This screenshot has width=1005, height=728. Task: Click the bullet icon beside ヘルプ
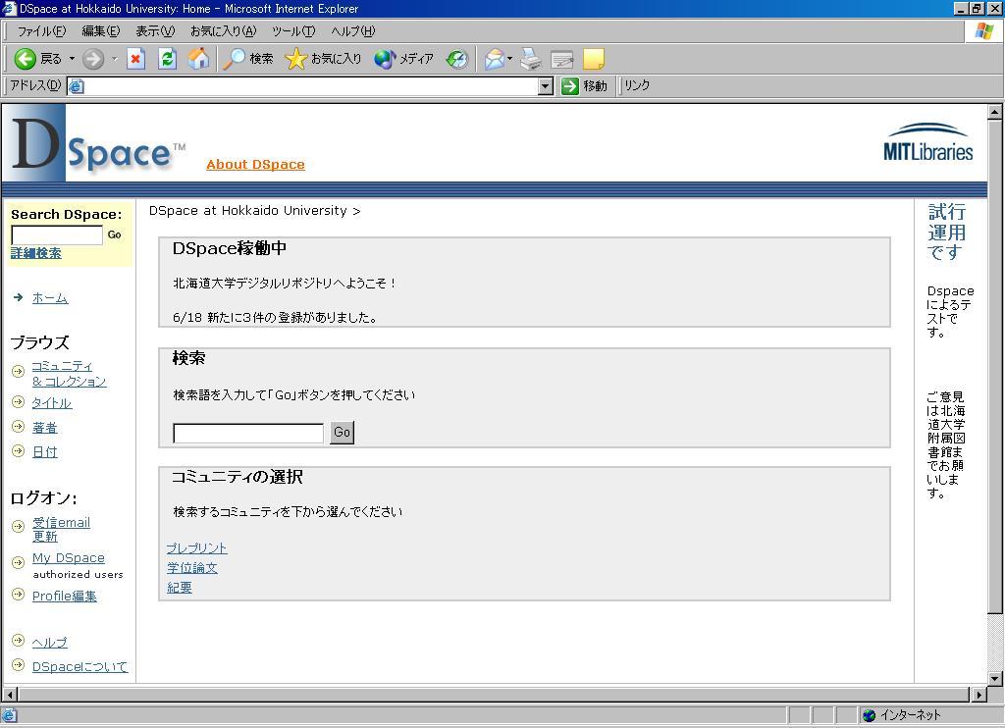(18, 641)
